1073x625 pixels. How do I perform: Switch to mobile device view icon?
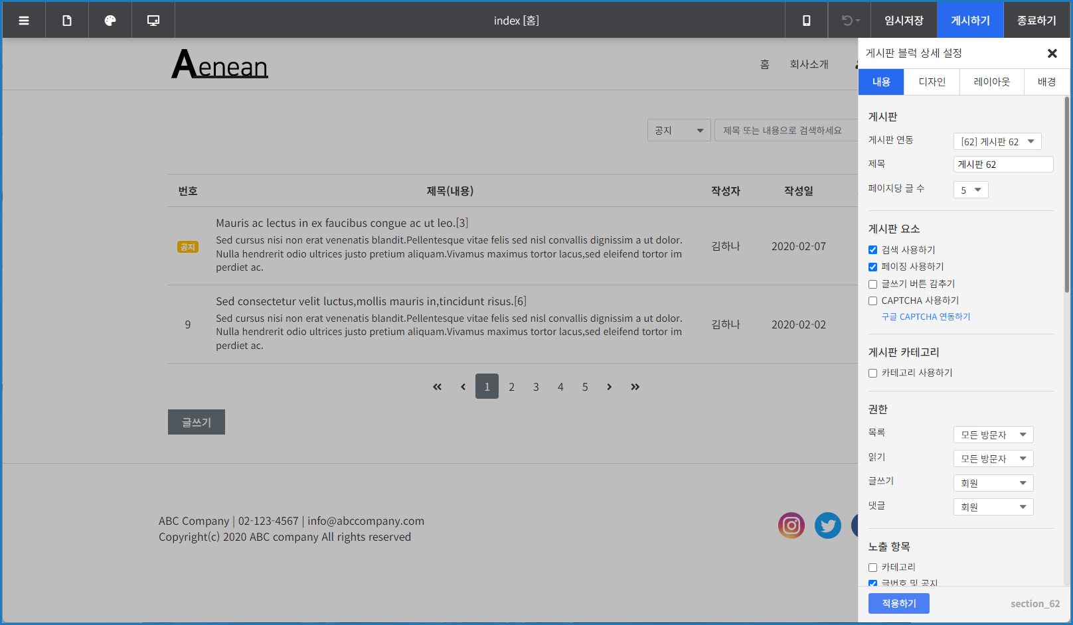click(x=806, y=21)
